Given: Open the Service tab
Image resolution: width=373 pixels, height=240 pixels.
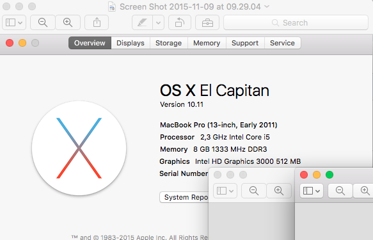Looking at the screenshot, I should click(282, 43).
